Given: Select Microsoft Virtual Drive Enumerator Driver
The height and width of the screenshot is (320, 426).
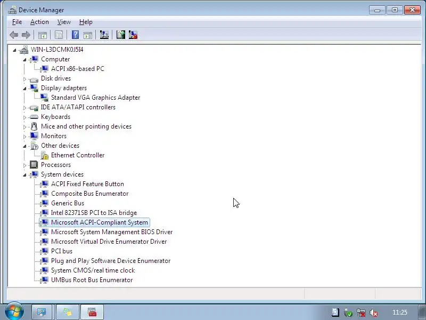Looking at the screenshot, I should (x=109, y=242).
